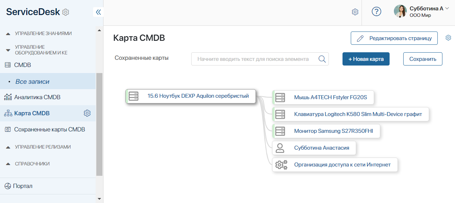Click the page settings gear beside Редактировать страницу
This screenshot has height=203, width=455.
point(448,38)
